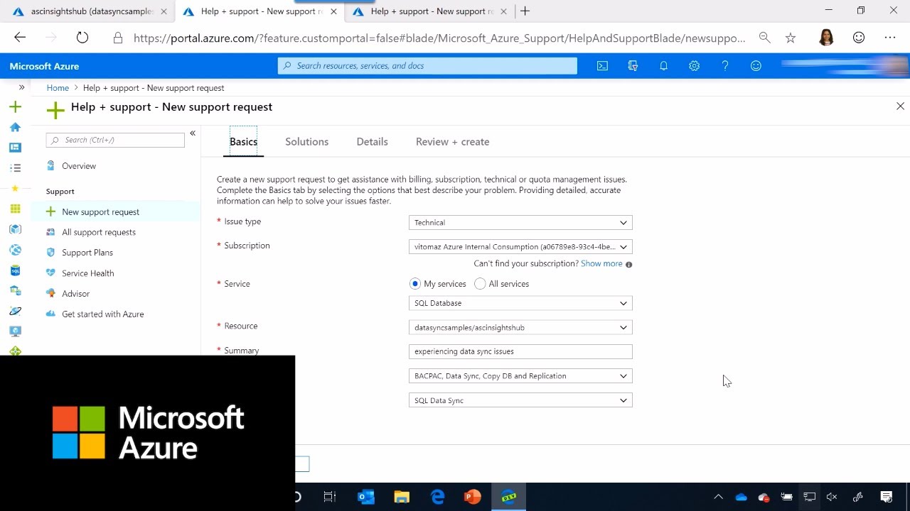Open Dashboard icon in left sidebar
Image resolution: width=910 pixels, height=511 pixels.
tap(15, 148)
